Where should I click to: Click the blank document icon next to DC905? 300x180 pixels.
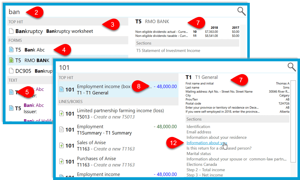11,71
